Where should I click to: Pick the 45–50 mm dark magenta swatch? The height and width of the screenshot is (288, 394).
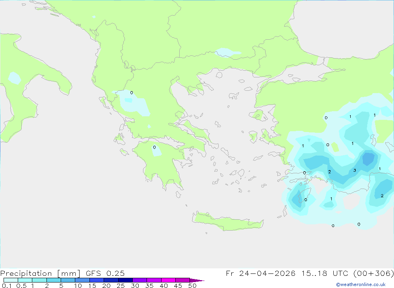(182, 280)
